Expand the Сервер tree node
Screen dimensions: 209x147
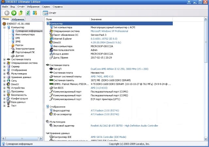coord(4,67)
